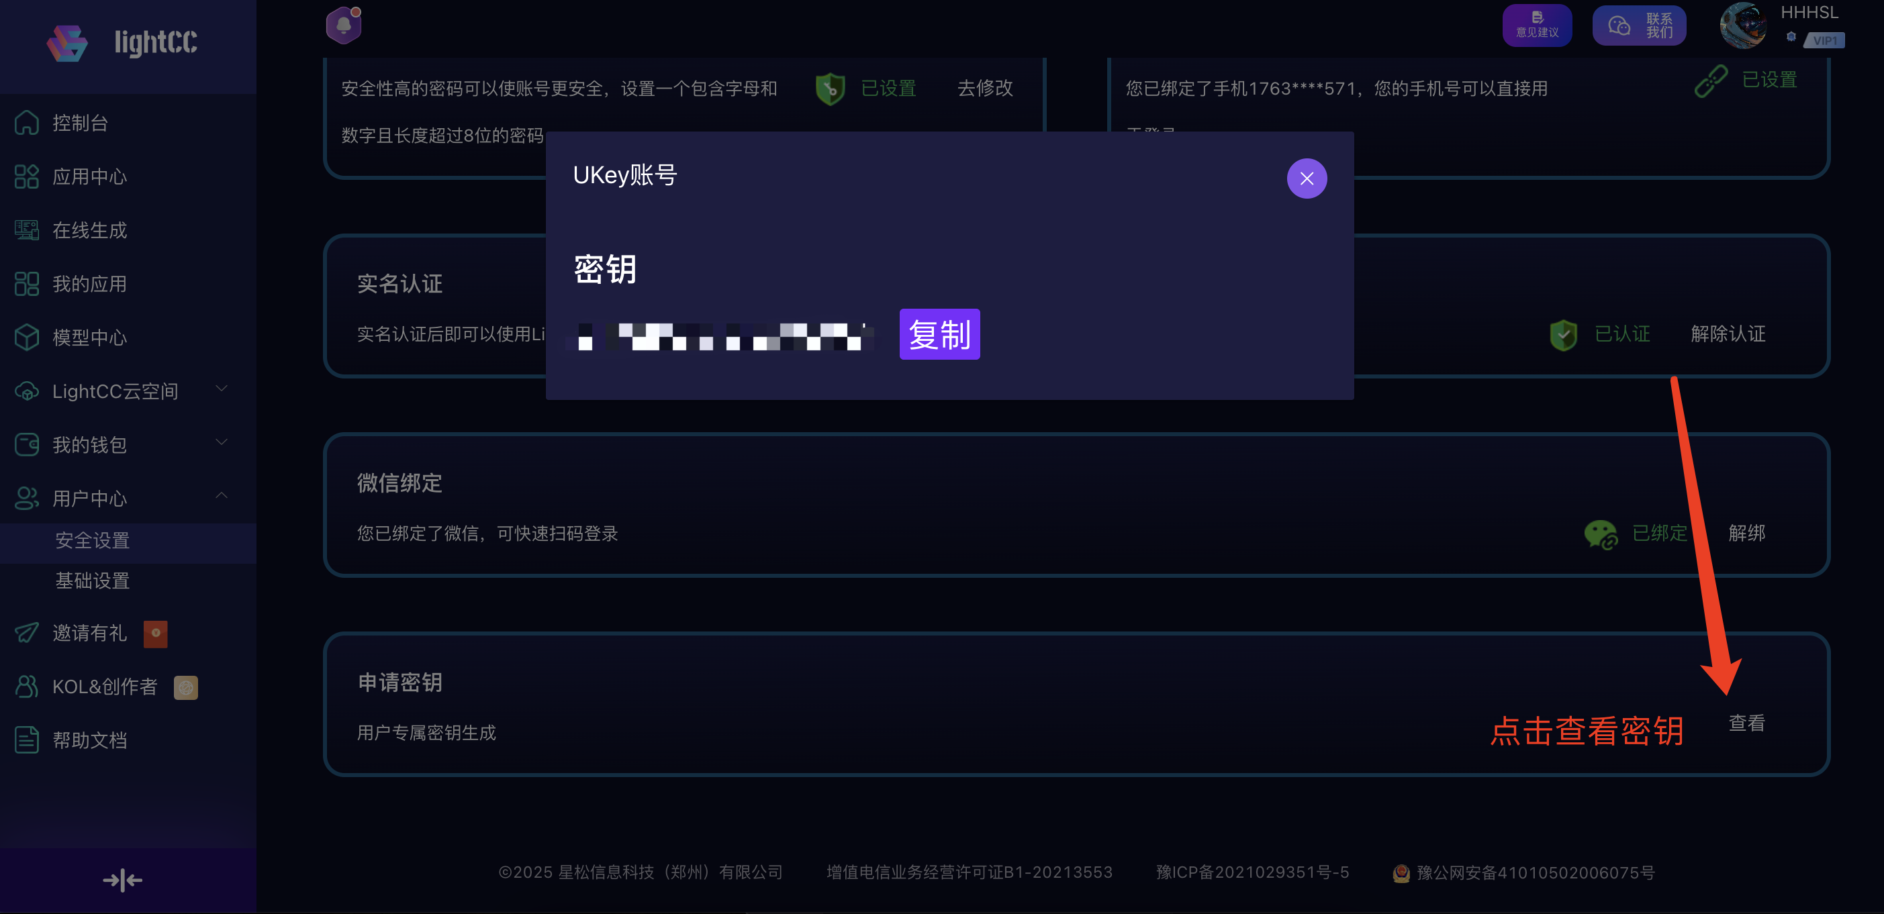Click the 模型中心 cube icon
The width and height of the screenshot is (1884, 914).
coord(27,338)
